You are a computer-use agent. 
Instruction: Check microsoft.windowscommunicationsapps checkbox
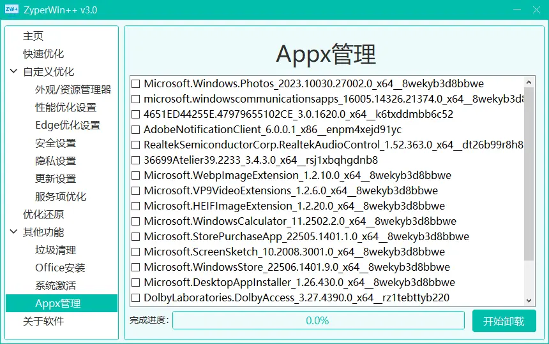point(135,99)
